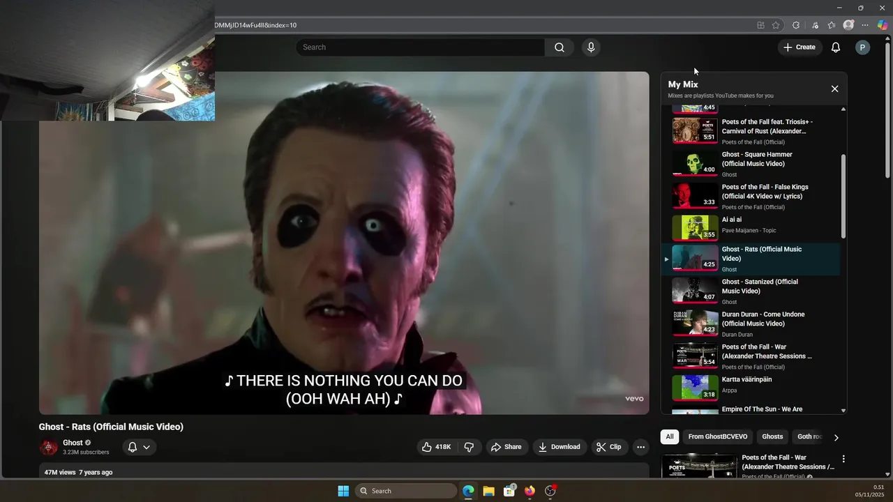Select the All filter chip
This screenshot has width=893, height=502.
pyautogui.click(x=670, y=436)
